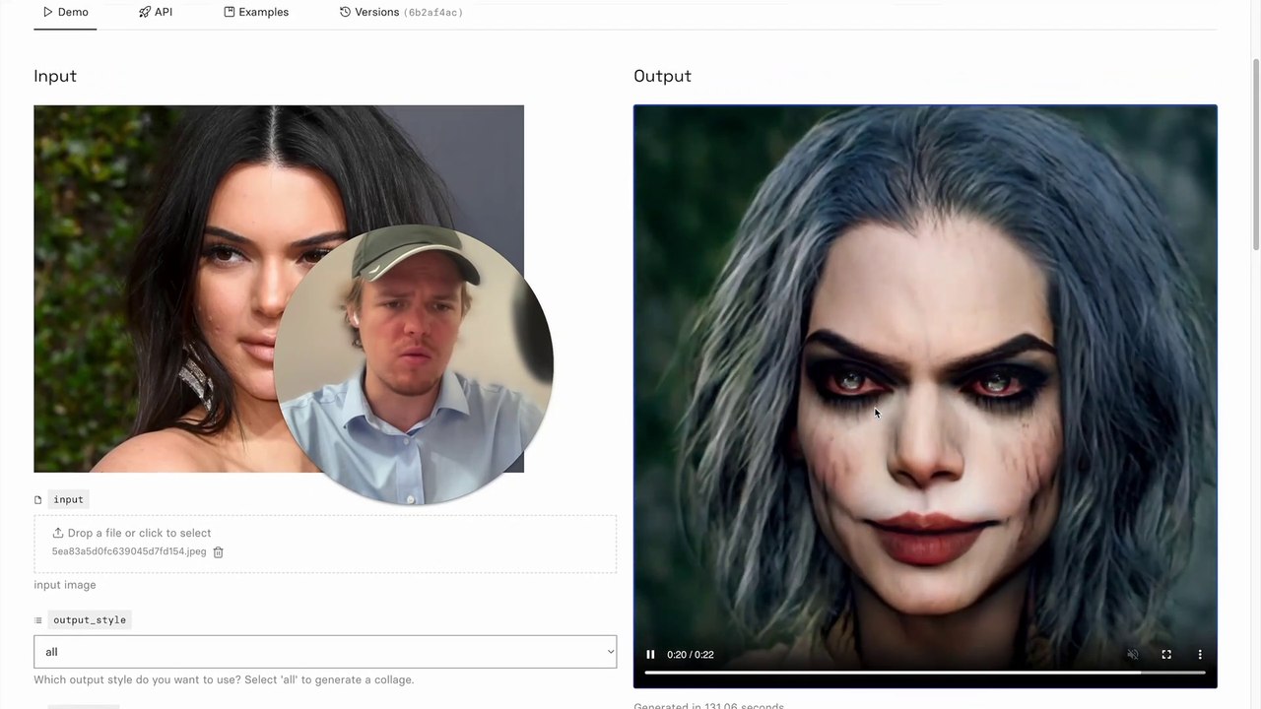This screenshot has width=1261, height=709.
Task: Click the Examples gallery icon
Action: click(x=230, y=12)
